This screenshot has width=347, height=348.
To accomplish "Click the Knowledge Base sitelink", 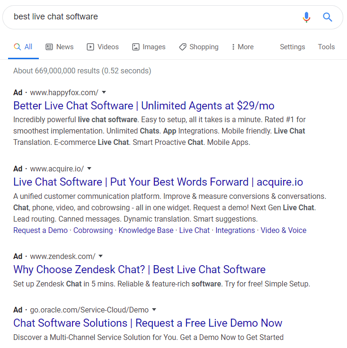I will (146, 230).
